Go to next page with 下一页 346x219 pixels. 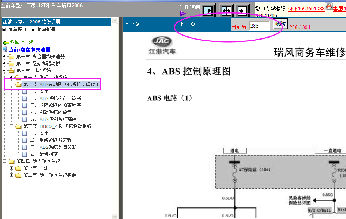[188, 24]
